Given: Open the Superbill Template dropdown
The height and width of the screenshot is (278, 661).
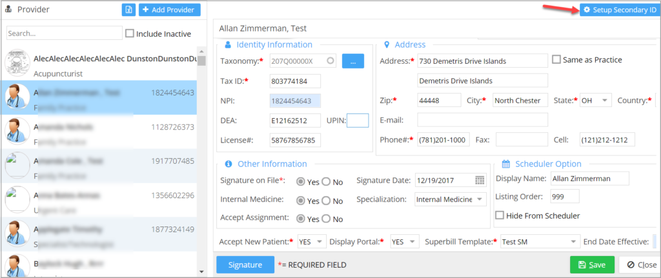Looking at the screenshot, I should tap(573, 242).
